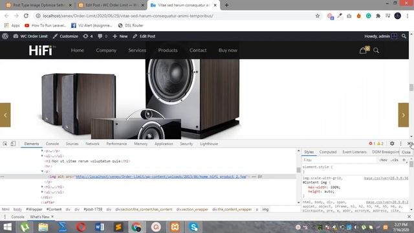The image size is (414, 233).
Task: Switch to the Edit Post browser tab
Action: click(111, 5)
